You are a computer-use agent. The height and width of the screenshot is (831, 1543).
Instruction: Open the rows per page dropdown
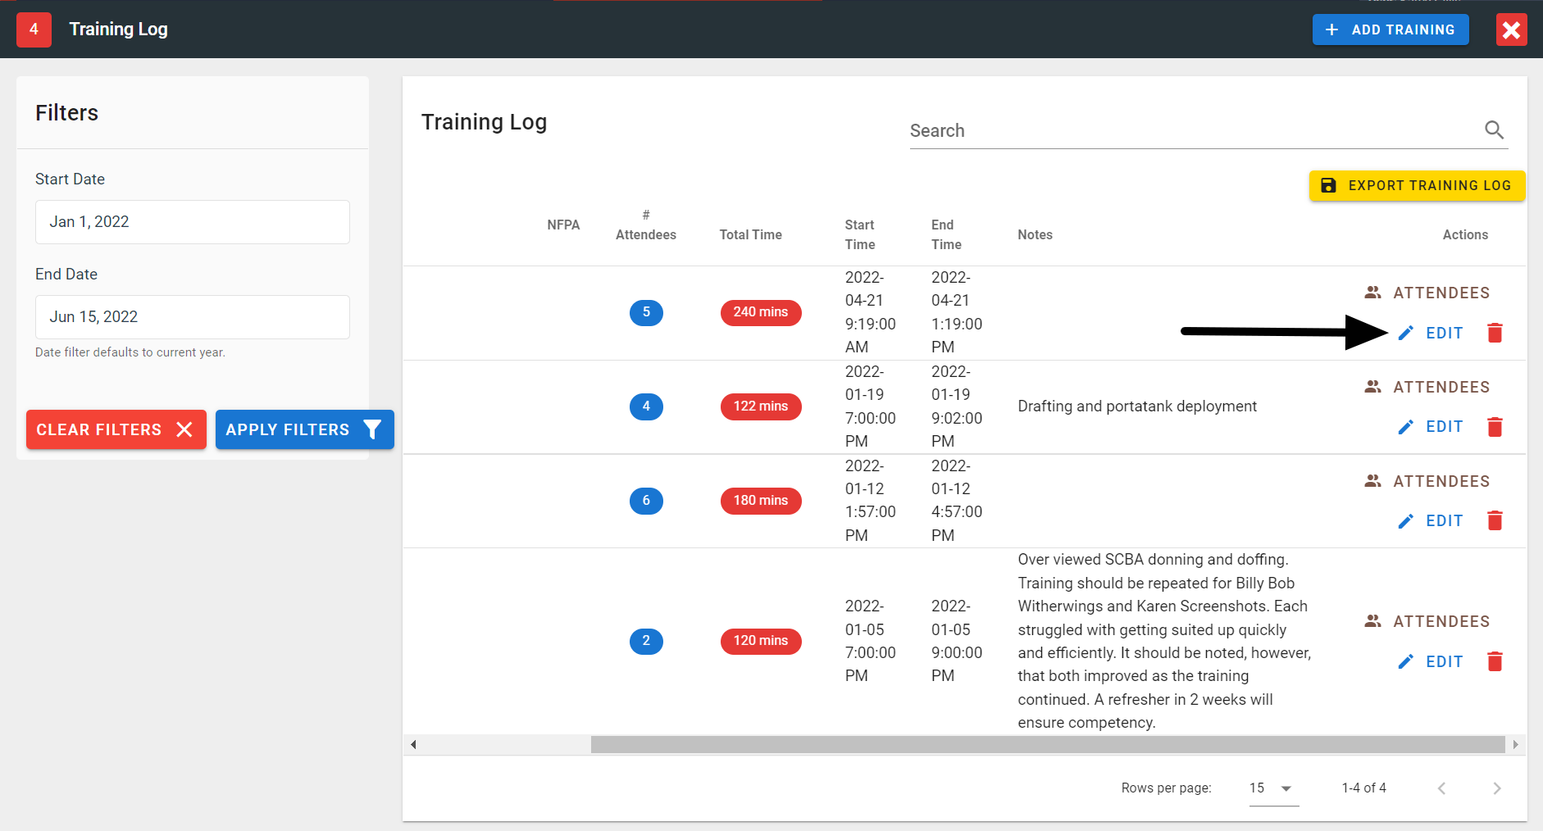click(1272, 788)
